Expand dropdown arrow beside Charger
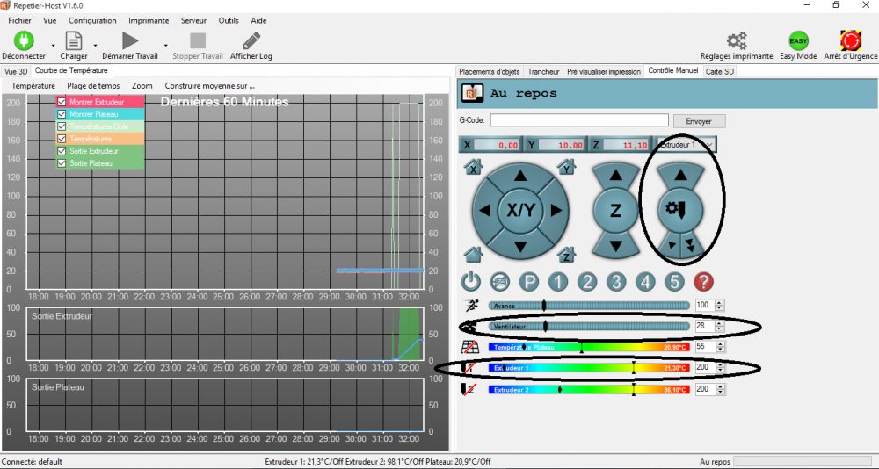 [x=95, y=45]
